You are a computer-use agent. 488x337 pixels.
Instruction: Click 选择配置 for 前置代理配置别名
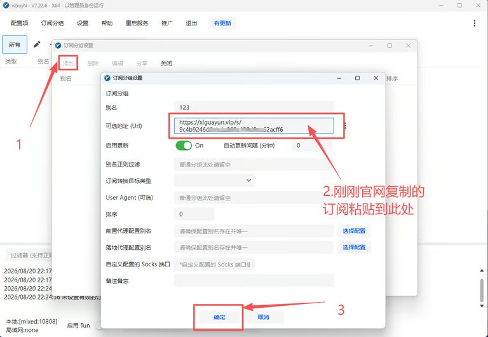tap(354, 231)
